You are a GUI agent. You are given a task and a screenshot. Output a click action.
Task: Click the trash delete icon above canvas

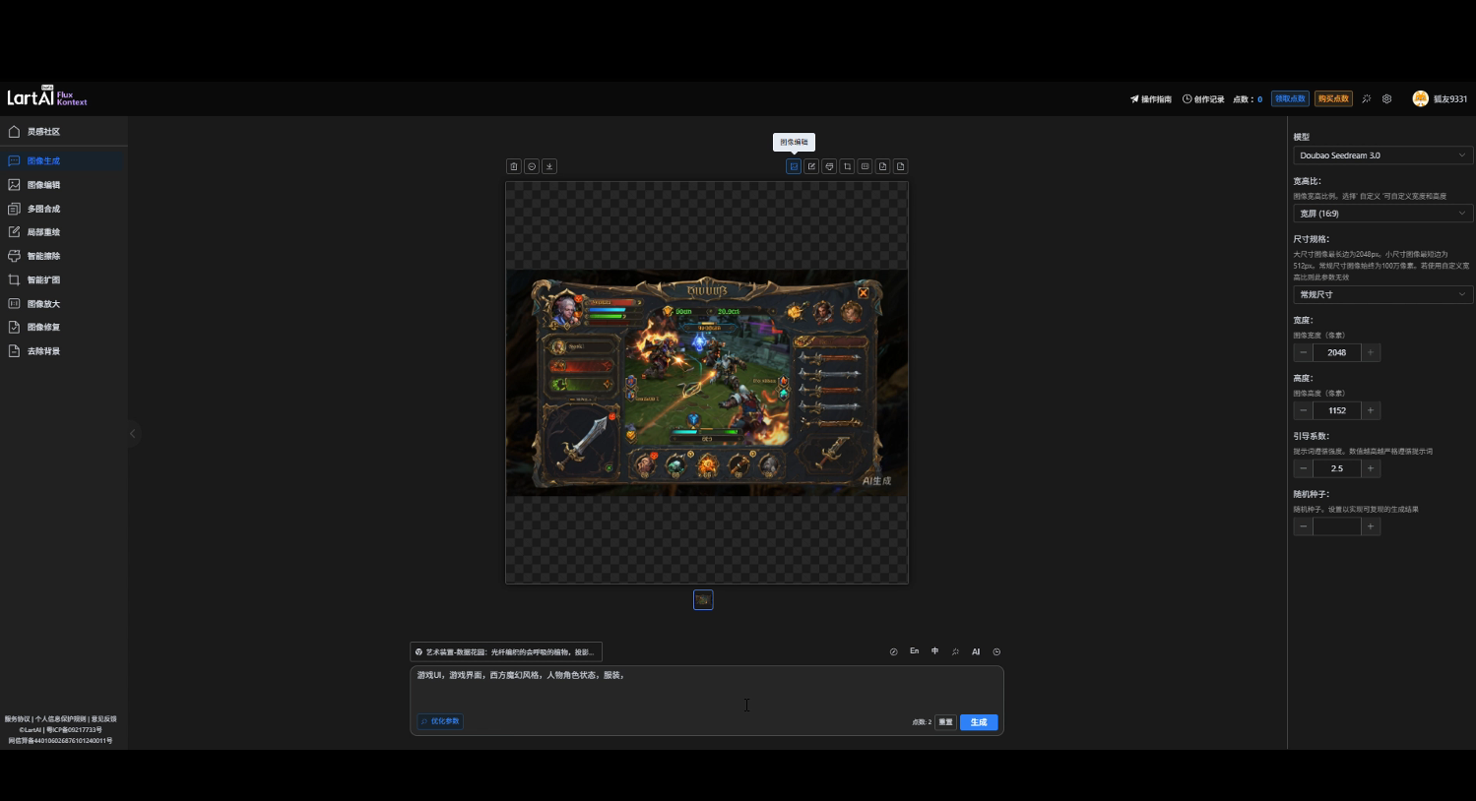coord(514,166)
